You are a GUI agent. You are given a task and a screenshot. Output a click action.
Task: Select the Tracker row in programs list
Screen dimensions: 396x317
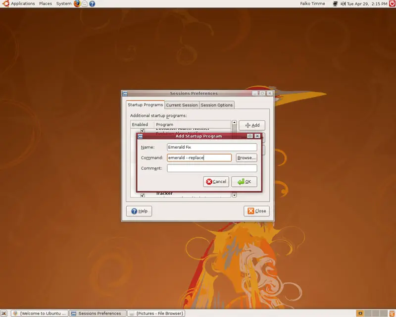point(181,195)
